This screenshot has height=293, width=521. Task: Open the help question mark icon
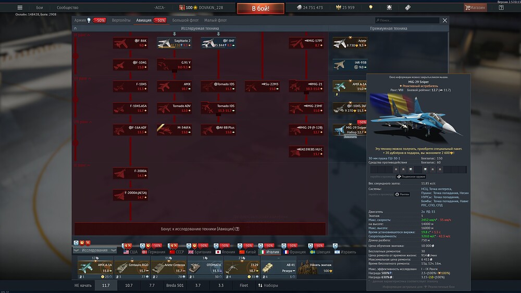click(x=501, y=7)
